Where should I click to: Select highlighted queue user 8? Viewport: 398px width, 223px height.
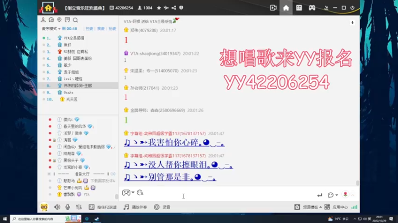pyautogui.click(x=78, y=86)
